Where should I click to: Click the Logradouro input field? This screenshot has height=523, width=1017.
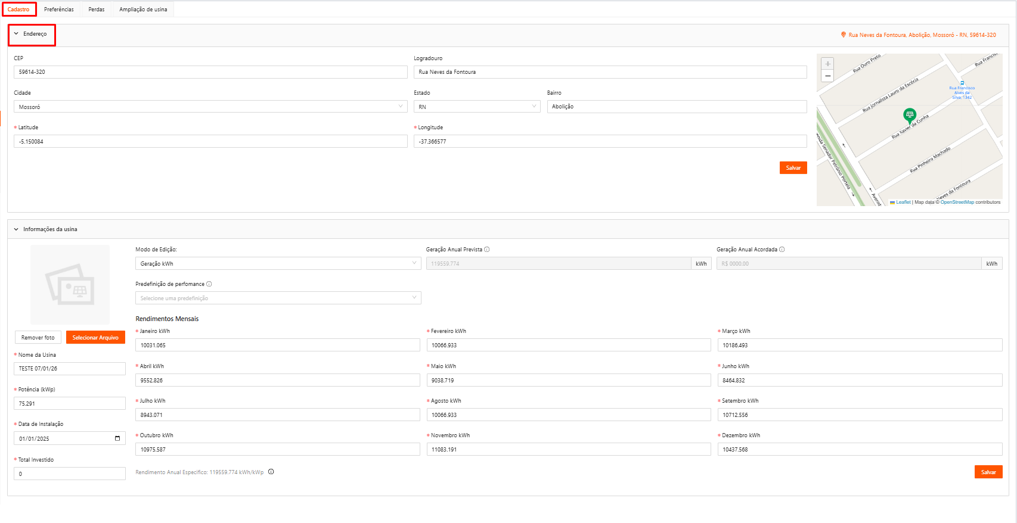(x=610, y=72)
